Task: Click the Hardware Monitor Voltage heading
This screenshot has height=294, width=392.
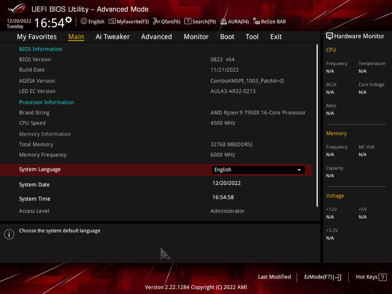Action: [x=335, y=196]
